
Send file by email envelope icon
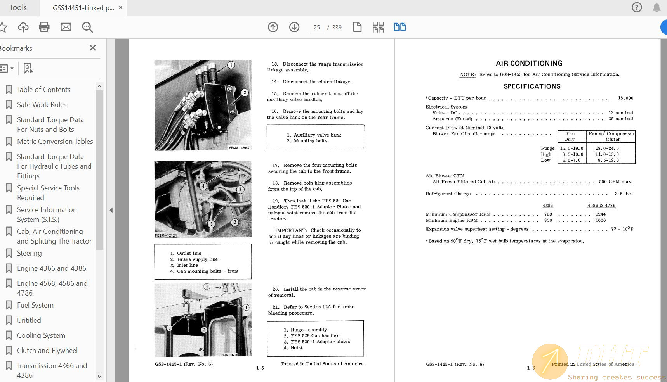[x=66, y=27]
